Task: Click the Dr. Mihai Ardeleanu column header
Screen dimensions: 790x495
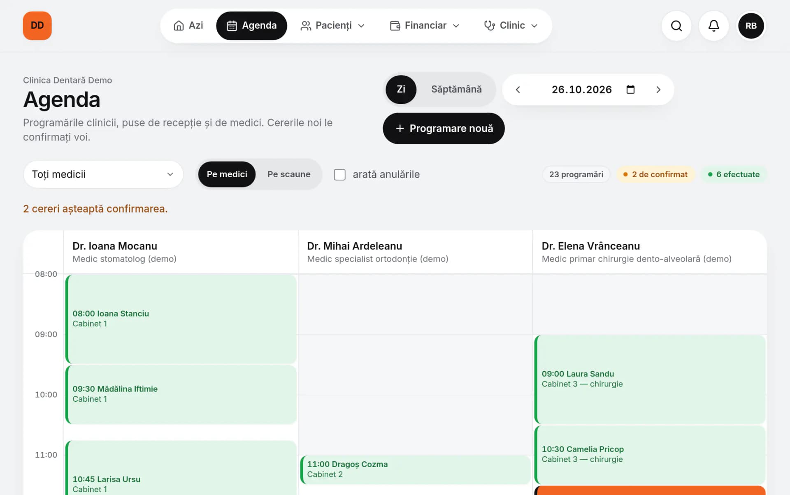Action: coord(416,252)
